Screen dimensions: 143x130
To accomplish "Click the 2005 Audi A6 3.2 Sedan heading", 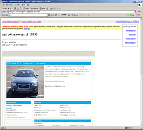I will [26, 63].
